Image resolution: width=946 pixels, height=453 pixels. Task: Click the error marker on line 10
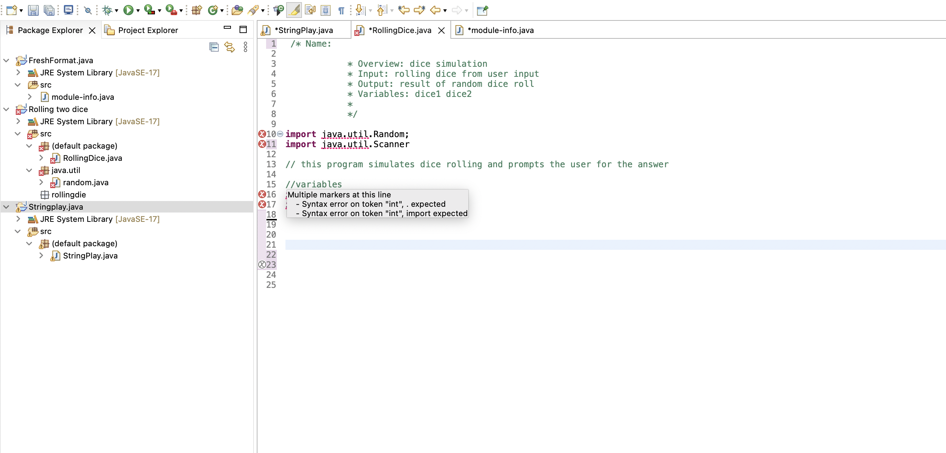point(262,134)
